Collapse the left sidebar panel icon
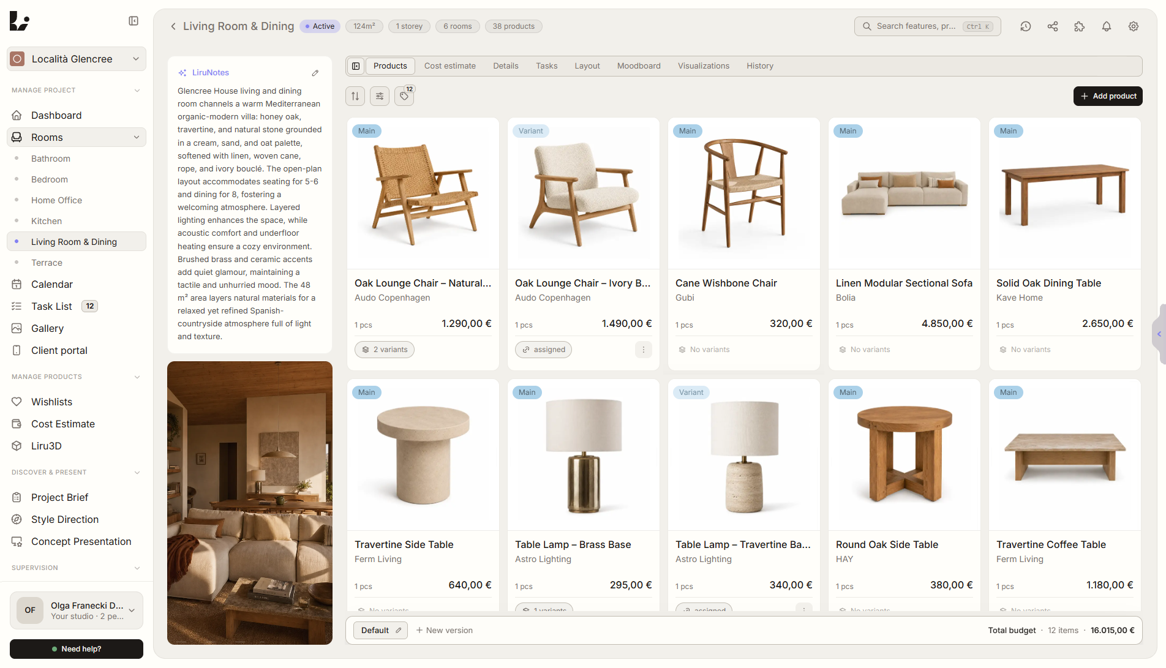1166x668 pixels. click(x=134, y=21)
